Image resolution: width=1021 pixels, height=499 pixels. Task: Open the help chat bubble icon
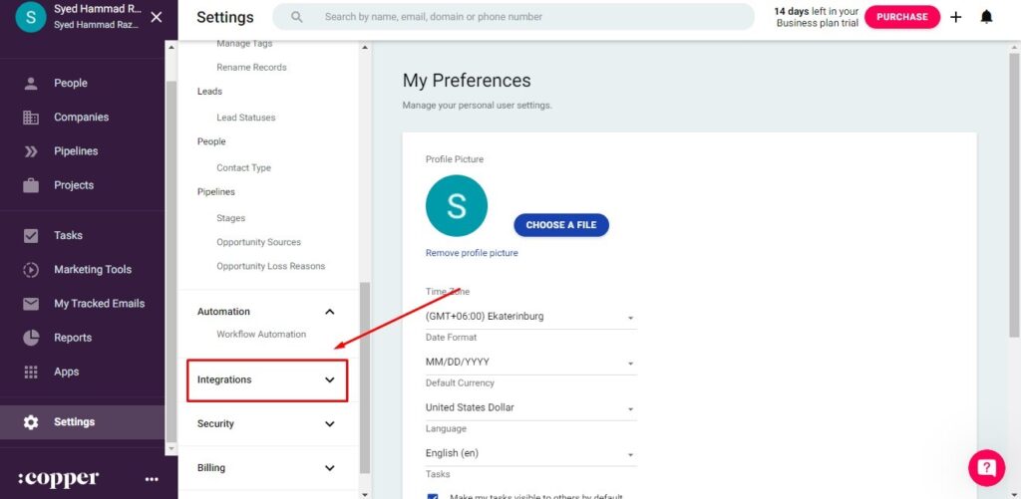(x=986, y=467)
